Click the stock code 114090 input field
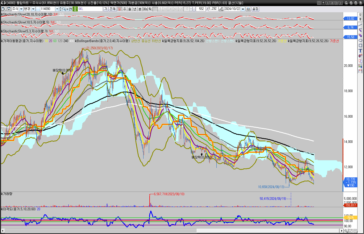Viewport: 364px width, 234px height. [47, 9]
